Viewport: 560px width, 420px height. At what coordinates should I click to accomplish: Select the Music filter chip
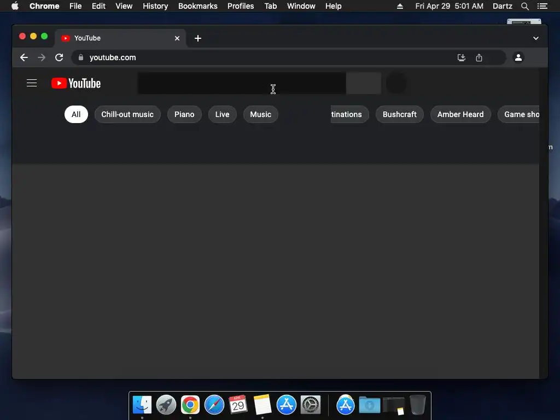coord(261,114)
